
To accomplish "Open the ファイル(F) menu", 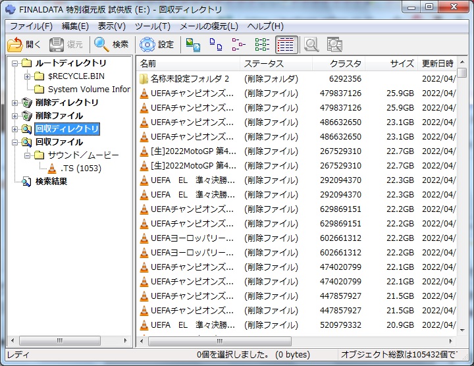I will click(x=31, y=26).
